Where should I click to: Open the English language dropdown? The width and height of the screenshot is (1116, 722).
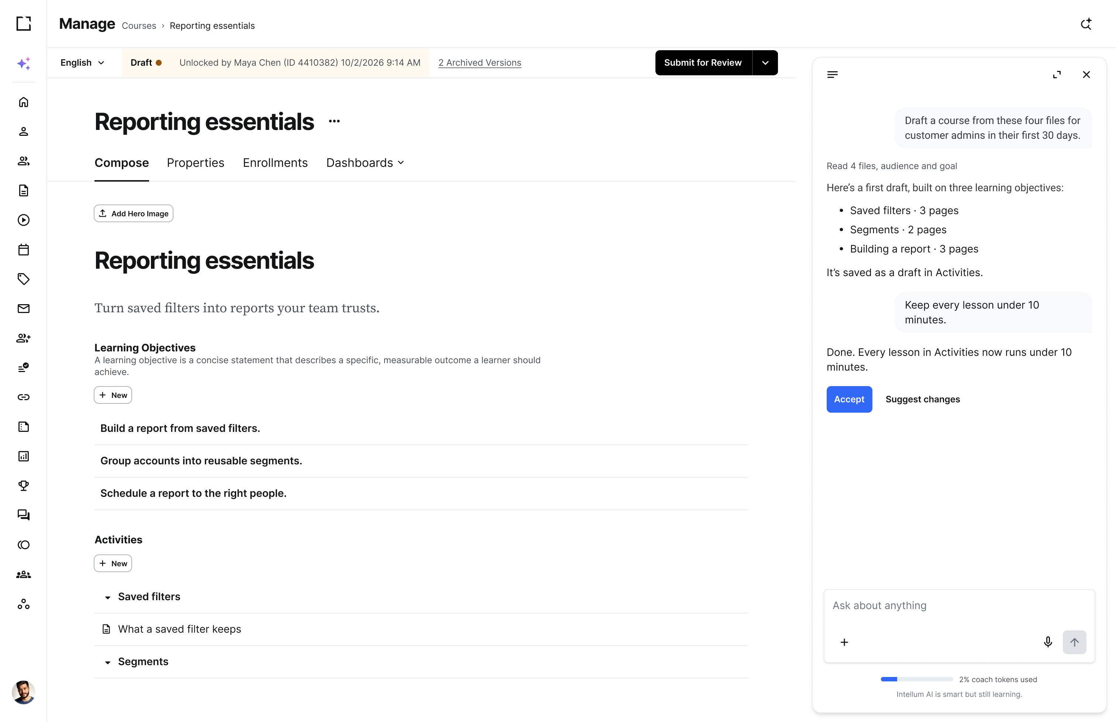82,63
